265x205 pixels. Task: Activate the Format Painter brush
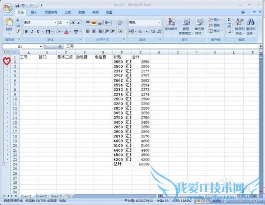tap(17, 31)
